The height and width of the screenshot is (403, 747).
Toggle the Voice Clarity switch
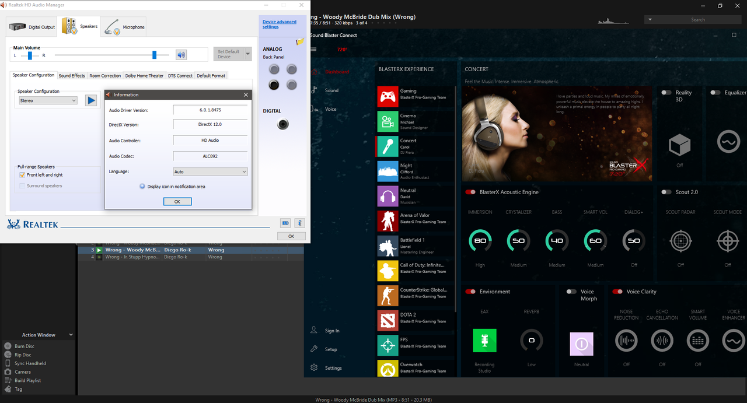(617, 292)
